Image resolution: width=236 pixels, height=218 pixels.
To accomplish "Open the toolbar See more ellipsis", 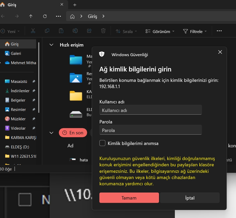I will pos(219,31).
